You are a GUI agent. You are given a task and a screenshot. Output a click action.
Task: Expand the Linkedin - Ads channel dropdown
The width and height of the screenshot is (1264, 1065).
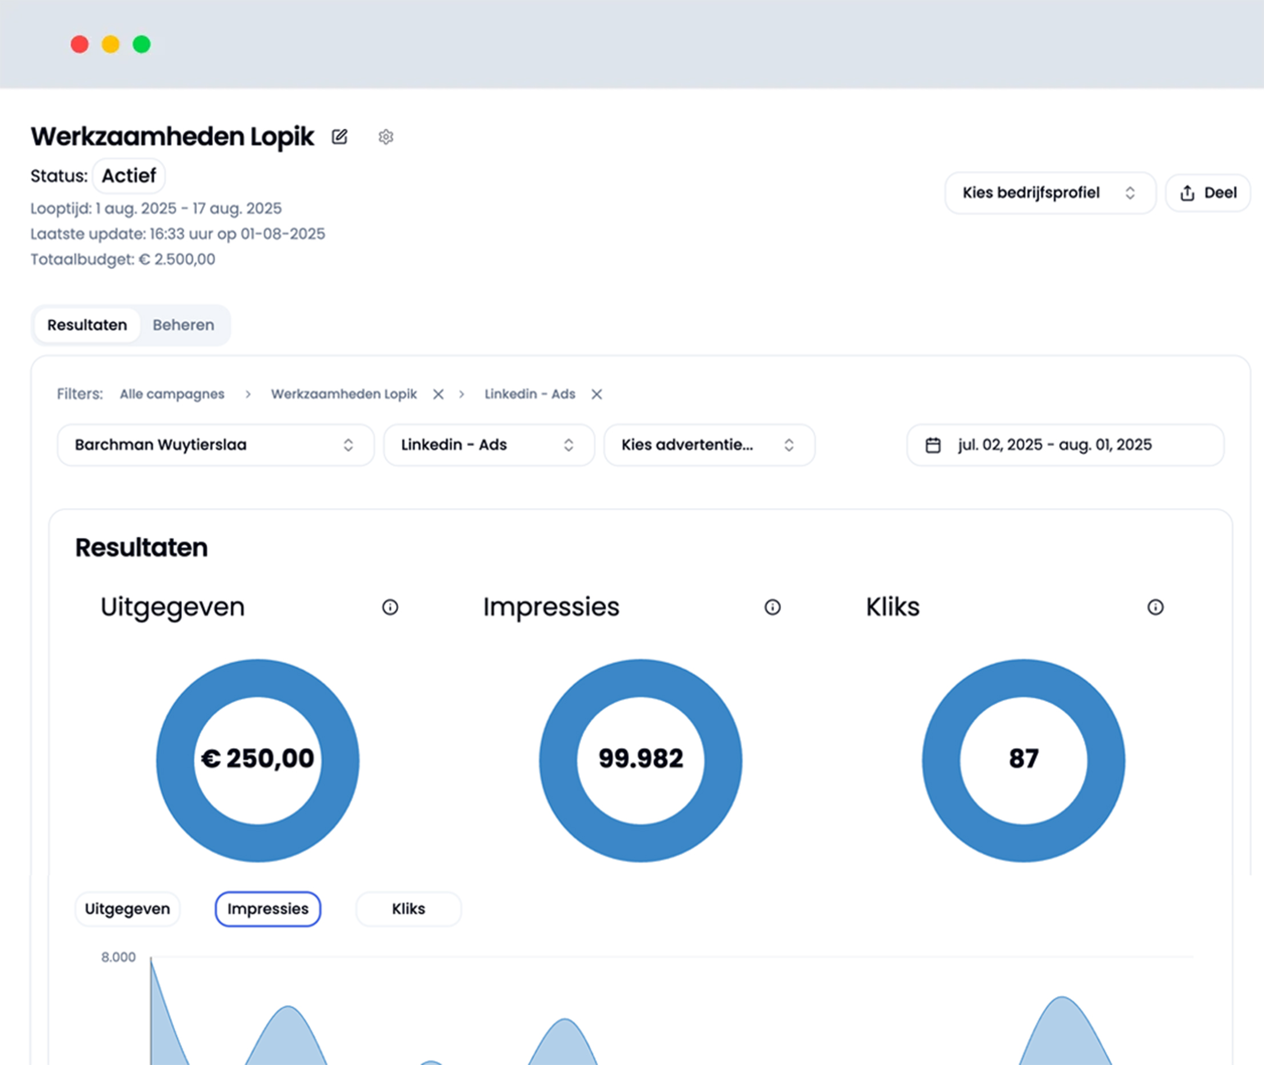pyautogui.click(x=489, y=445)
